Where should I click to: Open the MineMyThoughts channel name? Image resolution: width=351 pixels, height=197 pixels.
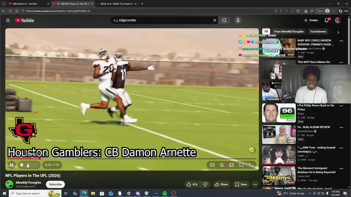pyautogui.click(x=29, y=182)
